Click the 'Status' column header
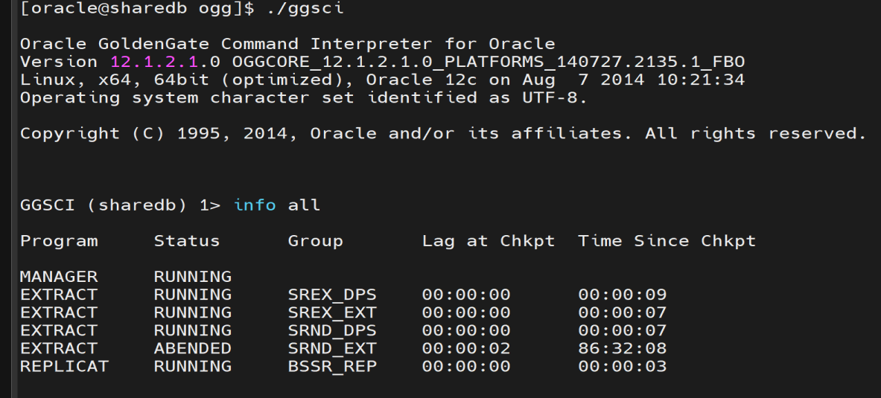Screen dimensions: 881x398 187,241
